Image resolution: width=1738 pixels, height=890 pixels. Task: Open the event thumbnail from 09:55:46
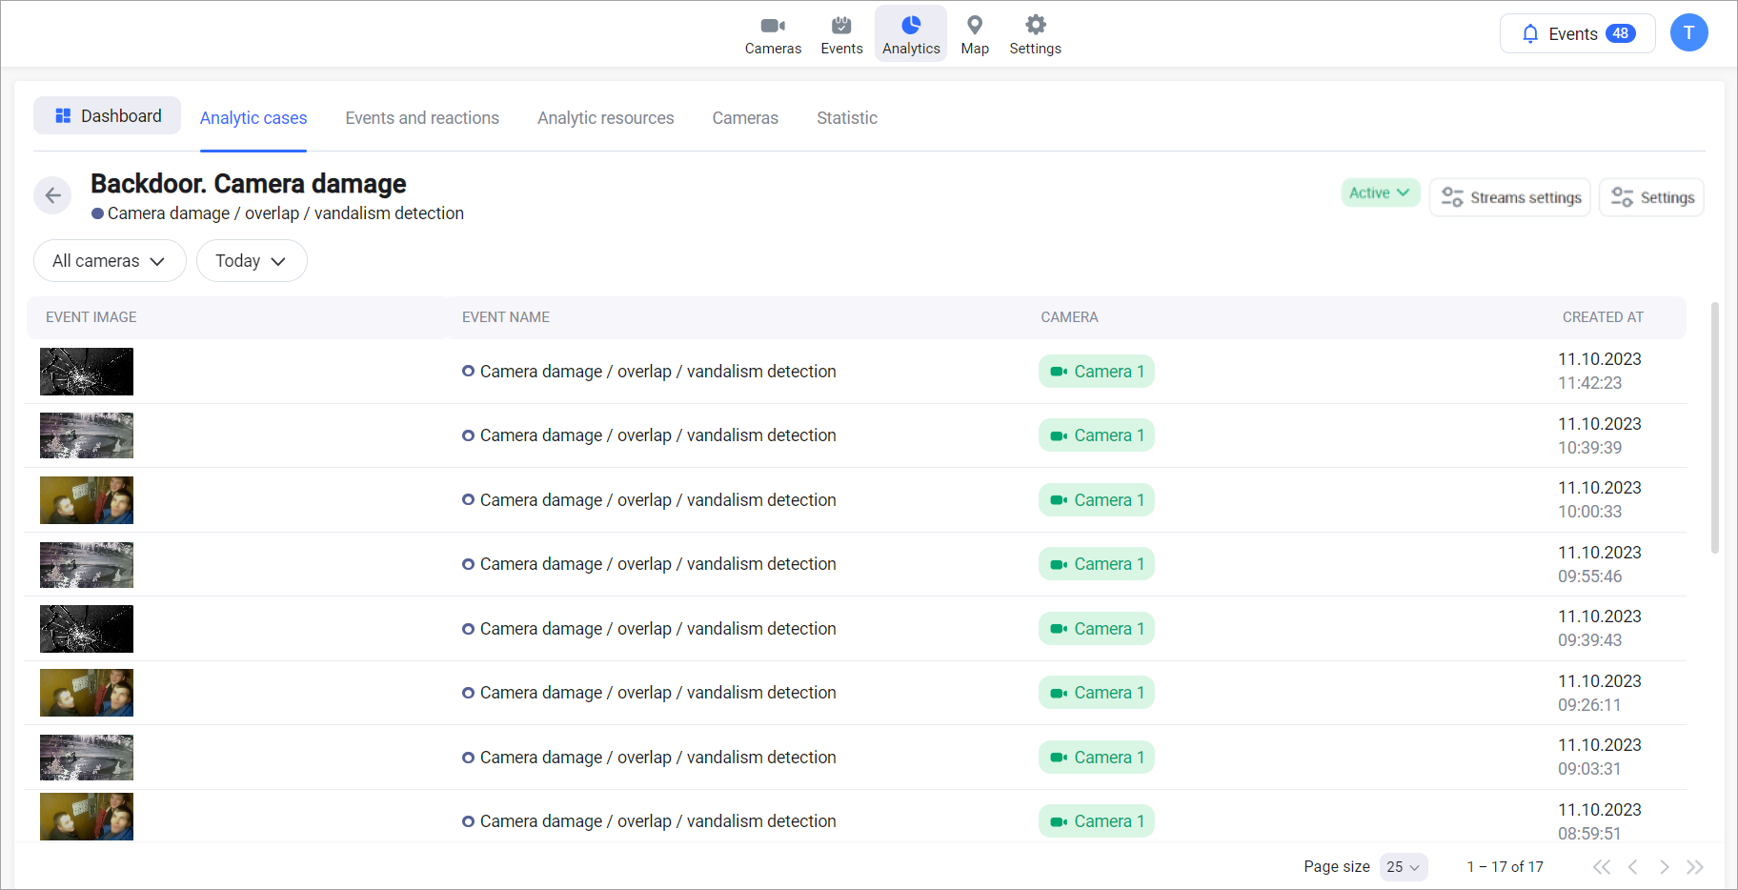(87, 565)
